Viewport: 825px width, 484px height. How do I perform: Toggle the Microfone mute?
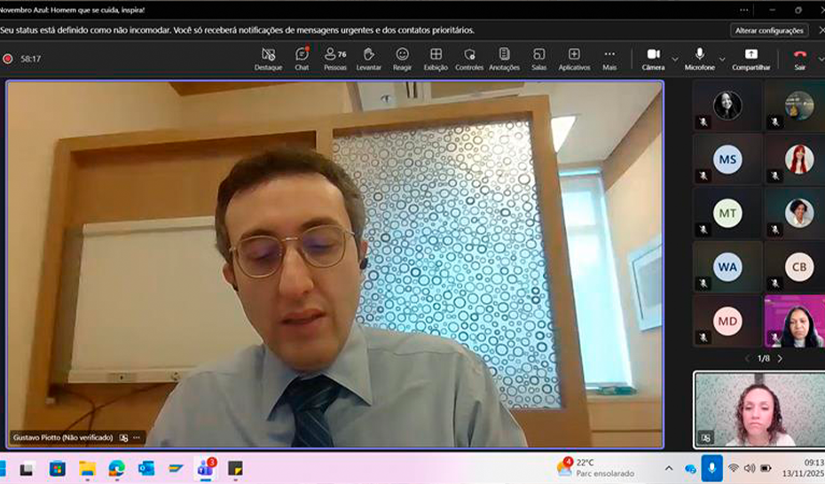tap(699, 59)
